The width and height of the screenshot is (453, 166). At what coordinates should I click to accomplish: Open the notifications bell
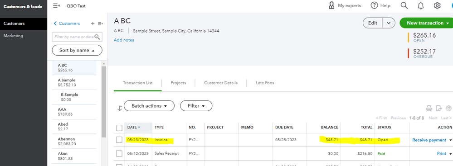(421, 5)
